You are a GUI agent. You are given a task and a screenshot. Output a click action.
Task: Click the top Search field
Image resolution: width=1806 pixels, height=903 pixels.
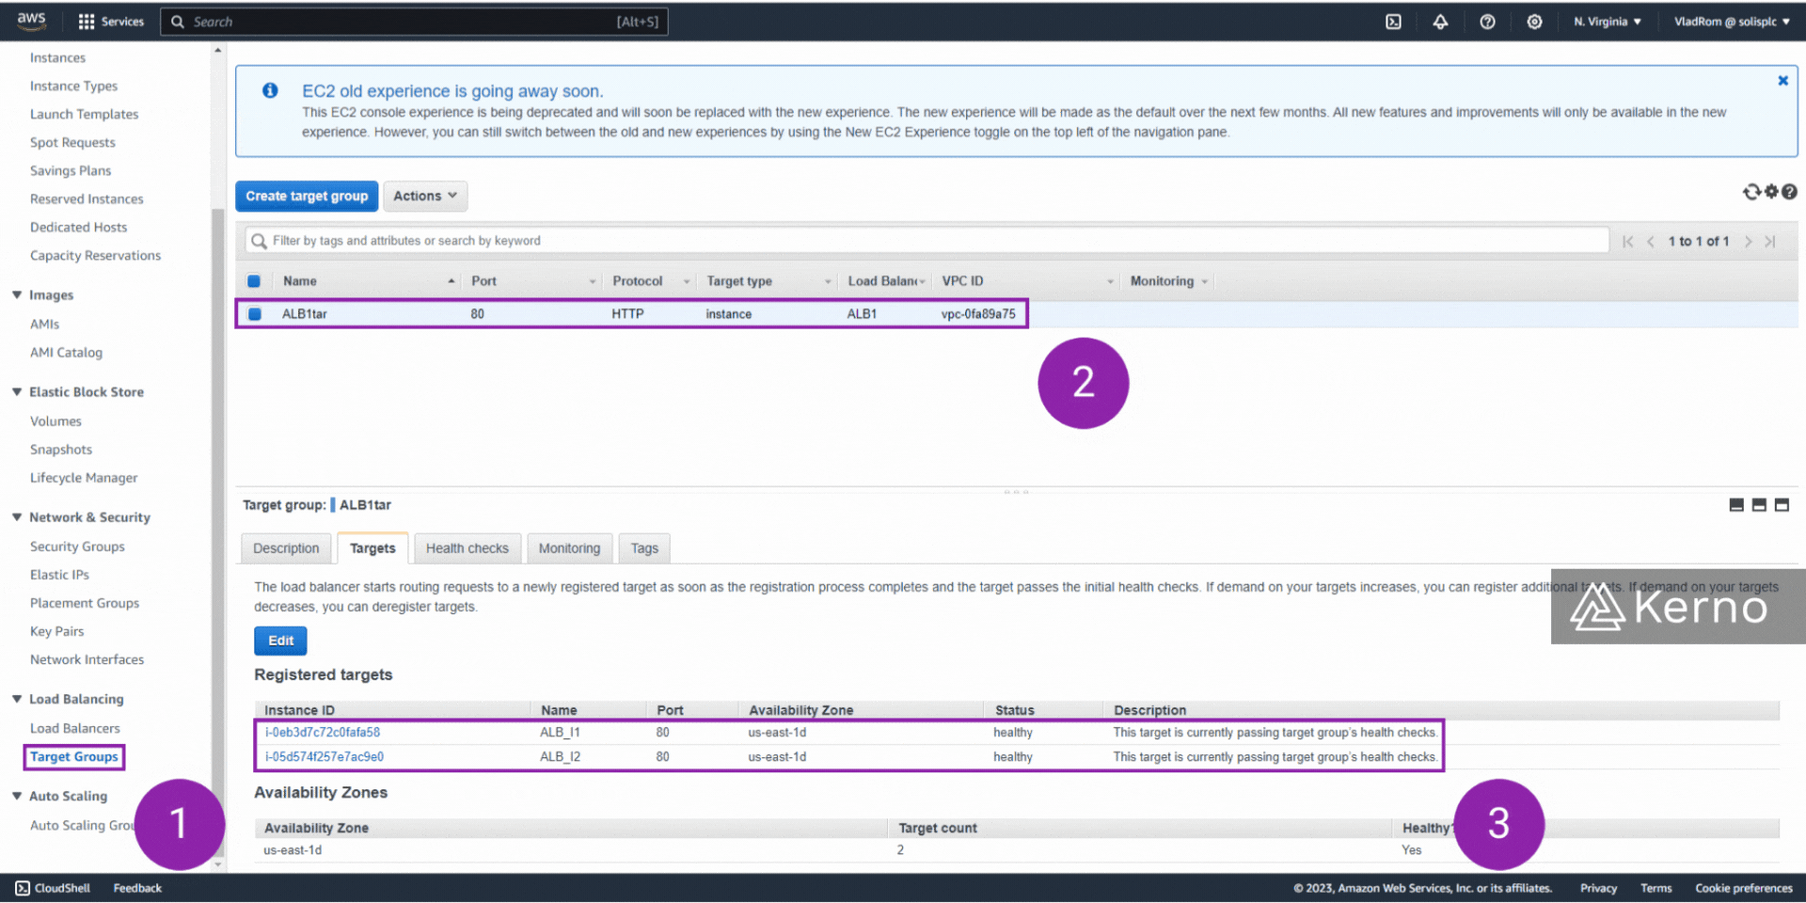(414, 22)
